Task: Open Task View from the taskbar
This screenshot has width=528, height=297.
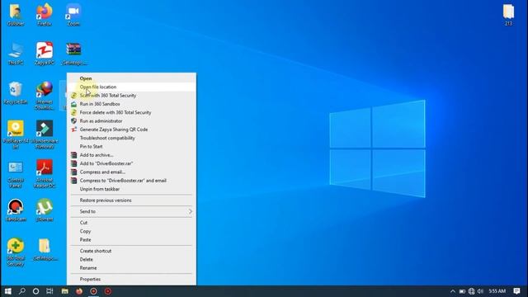Action: click(x=49, y=291)
